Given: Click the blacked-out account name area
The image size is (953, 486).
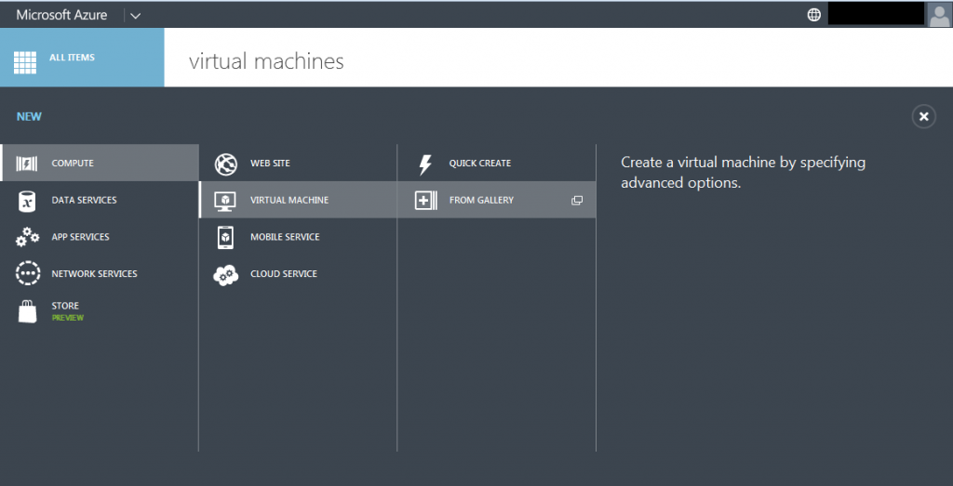Looking at the screenshot, I should click(876, 14).
